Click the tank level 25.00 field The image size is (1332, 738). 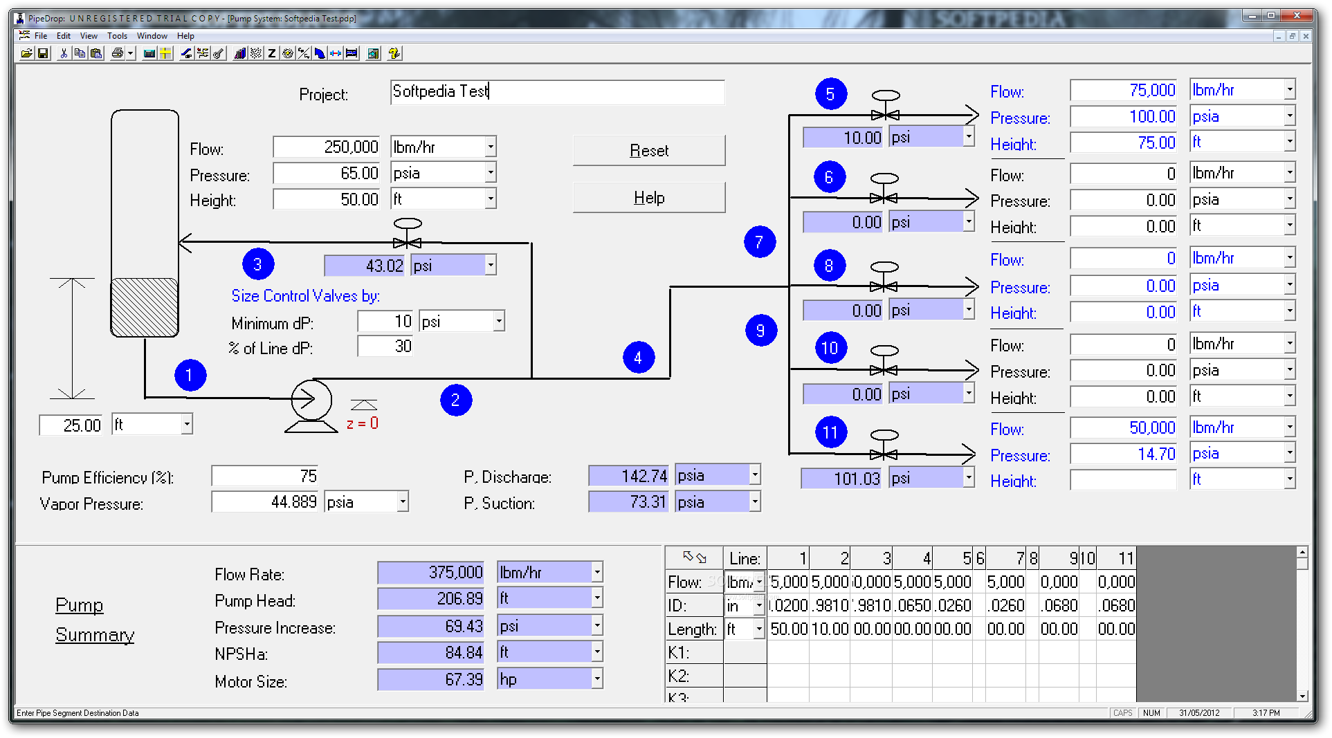coord(72,425)
